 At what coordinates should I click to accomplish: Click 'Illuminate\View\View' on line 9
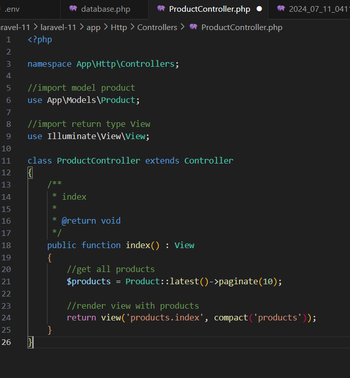pos(96,137)
